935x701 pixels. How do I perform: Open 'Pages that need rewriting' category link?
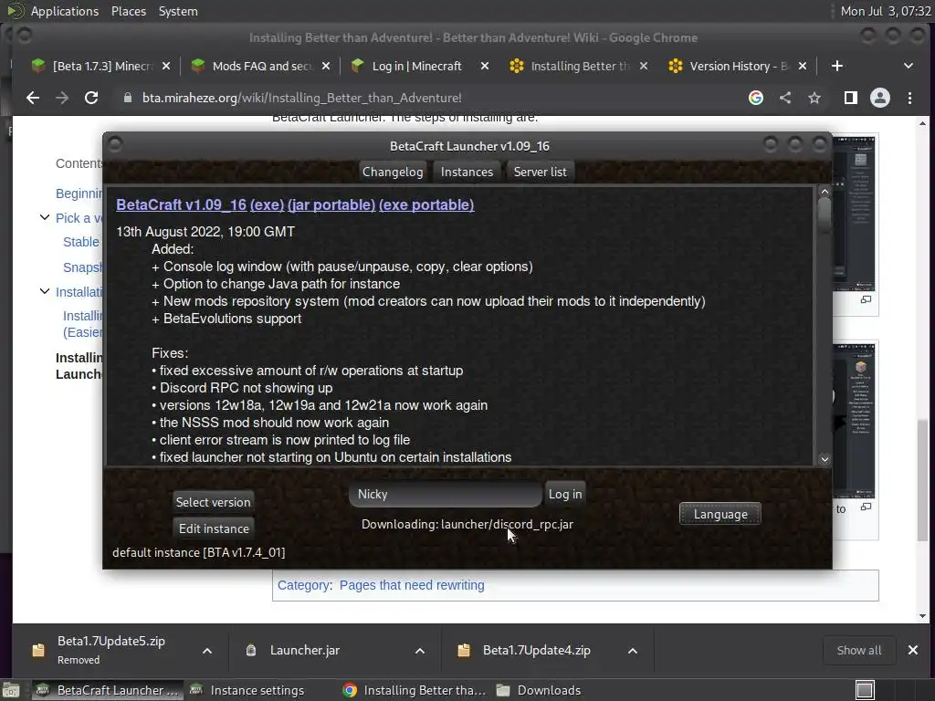[412, 585]
